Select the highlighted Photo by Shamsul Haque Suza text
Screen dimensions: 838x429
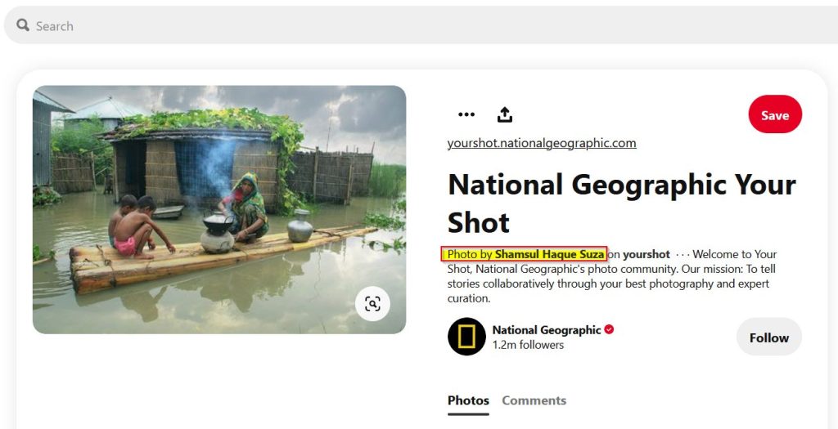click(525, 254)
